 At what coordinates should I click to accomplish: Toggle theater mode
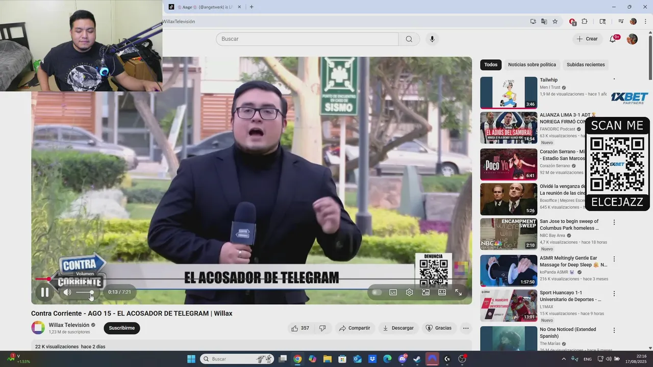[442, 293]
